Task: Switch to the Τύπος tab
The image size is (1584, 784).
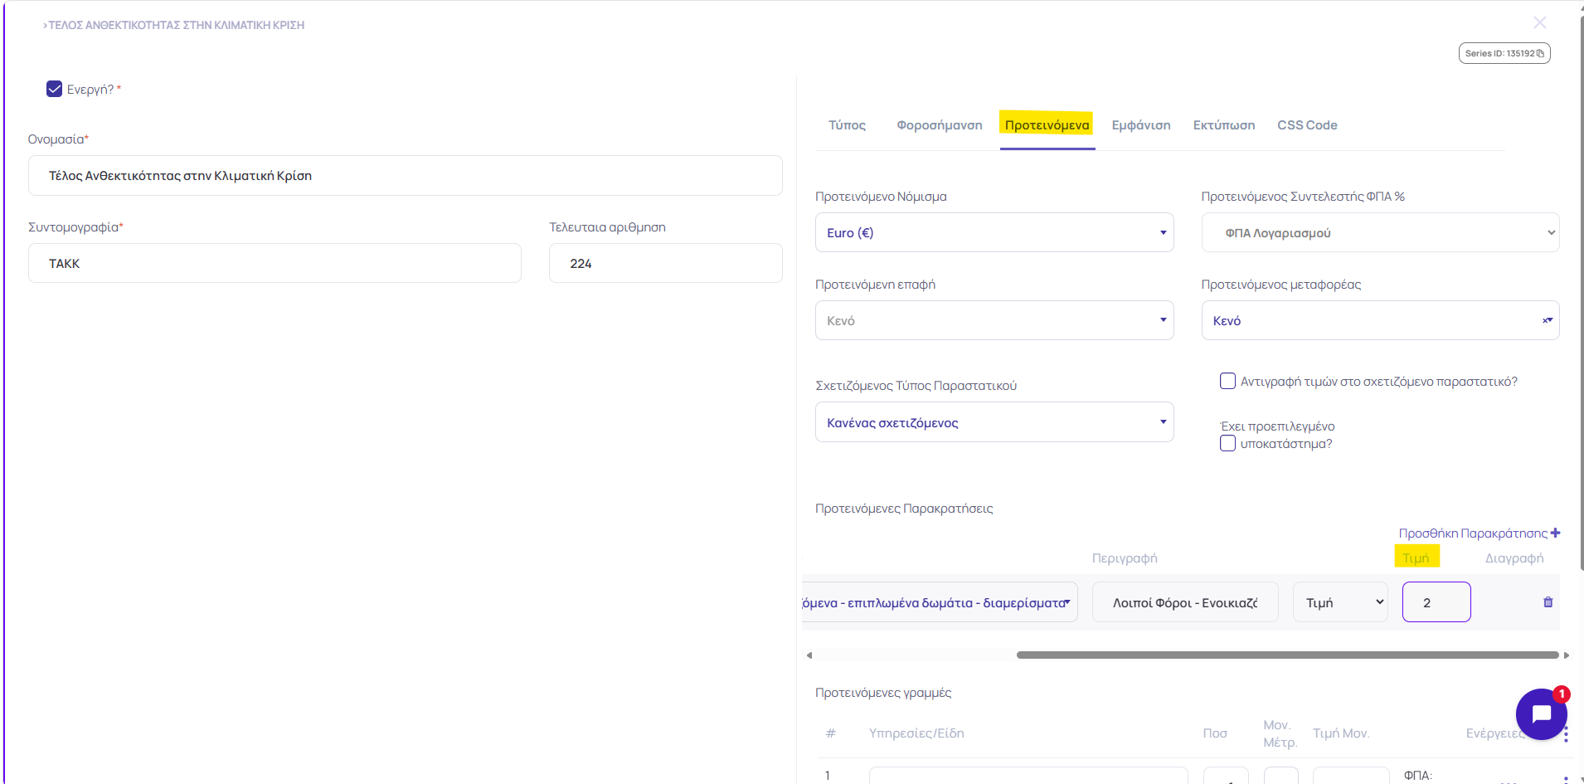Action: coord(847,125)
